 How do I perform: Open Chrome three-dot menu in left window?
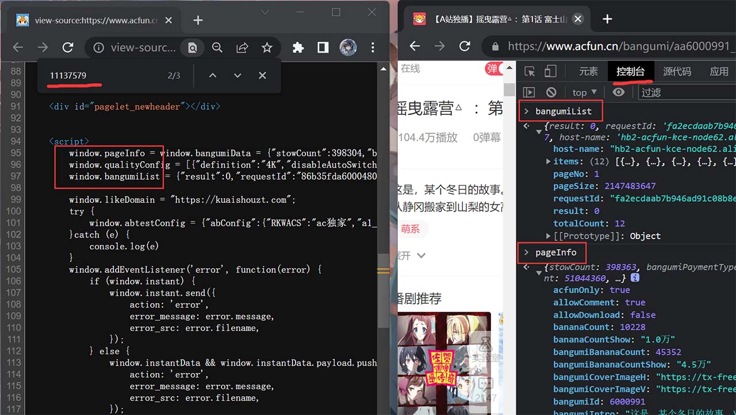tap(373, 48)
